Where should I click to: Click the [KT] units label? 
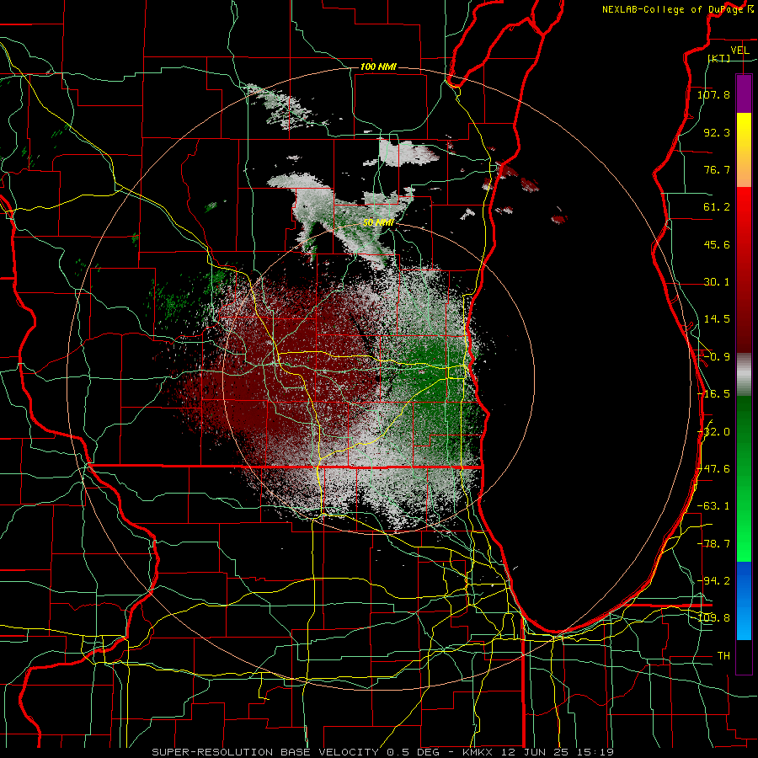tap(719, 58)
